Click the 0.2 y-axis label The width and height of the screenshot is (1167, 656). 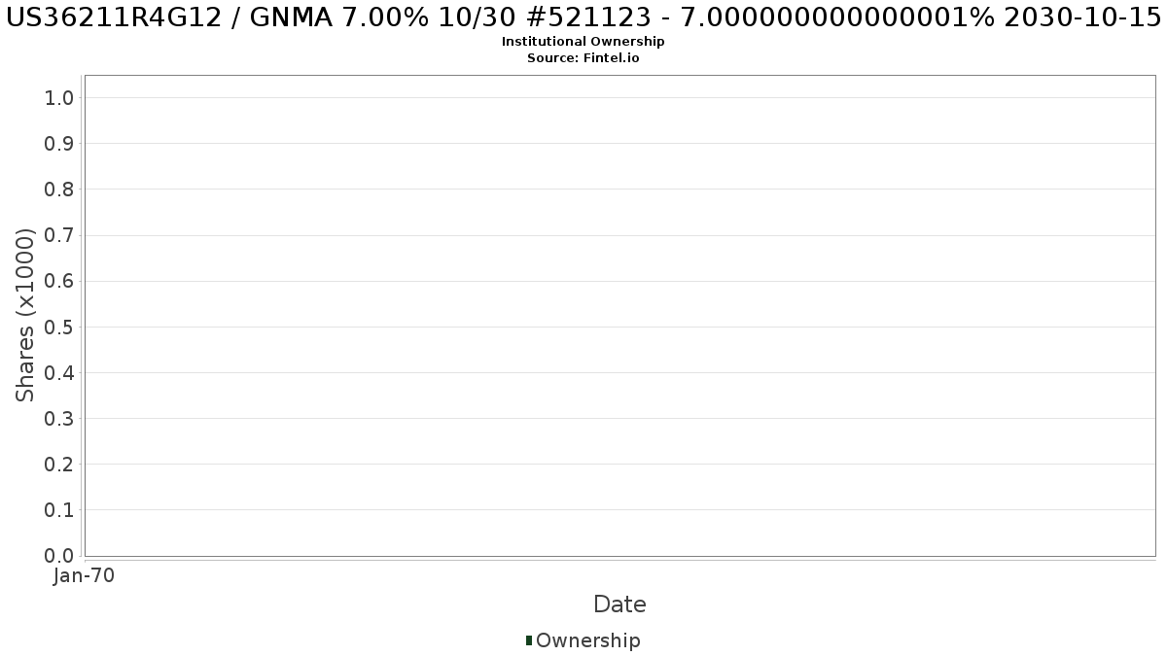click(59, 465)
